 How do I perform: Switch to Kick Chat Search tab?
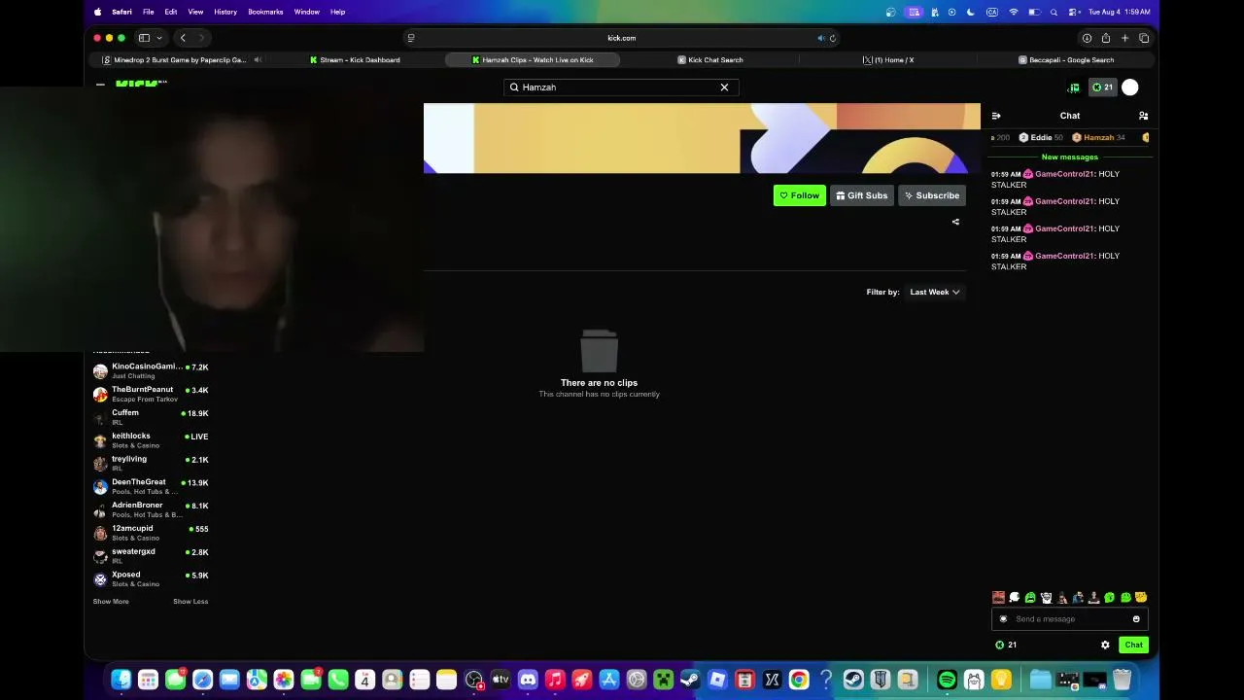click(709, 60)
